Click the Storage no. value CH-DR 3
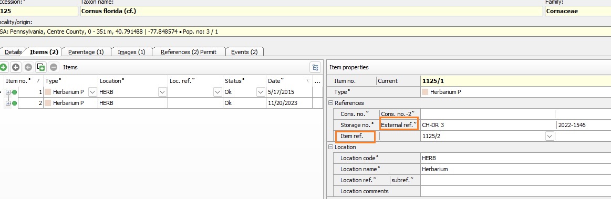 click(488, 125)
